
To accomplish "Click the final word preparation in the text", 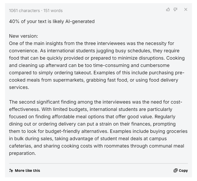I will 22,153.
